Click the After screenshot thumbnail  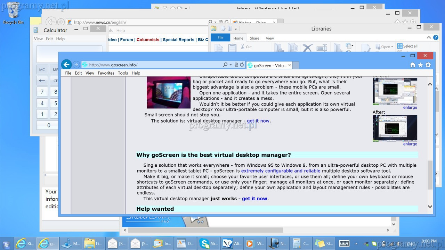(x=395, y=128)
